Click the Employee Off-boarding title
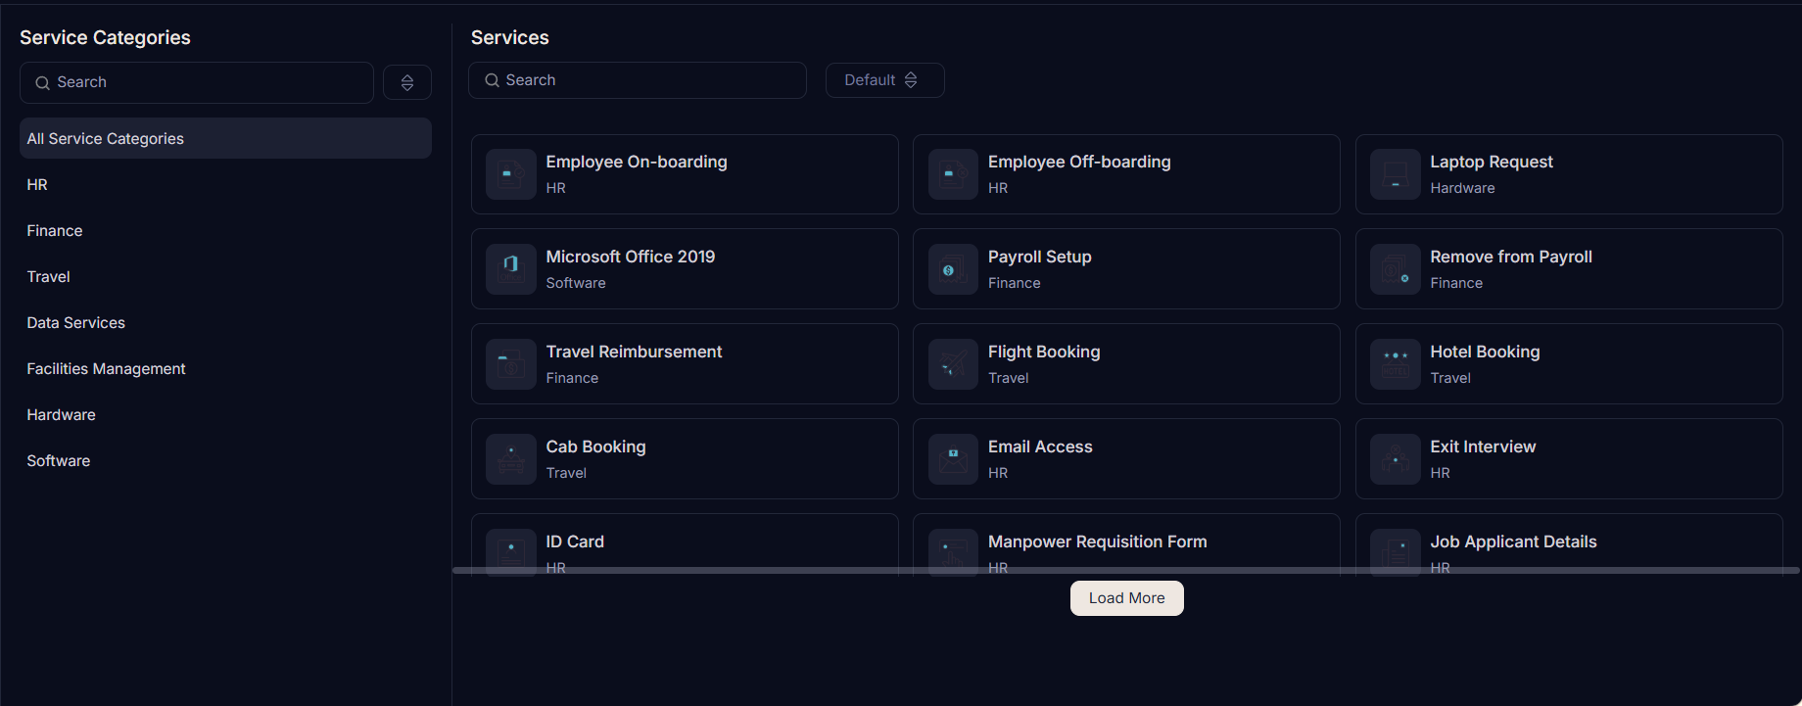 point(1079,162)
